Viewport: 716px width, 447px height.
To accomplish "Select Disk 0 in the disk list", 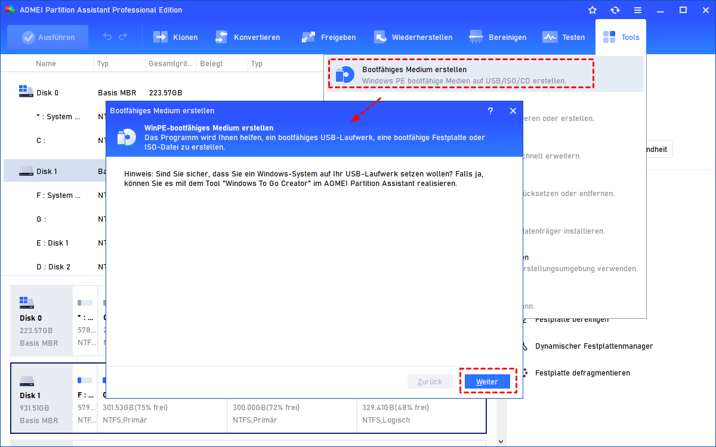I will click(47, 93).
